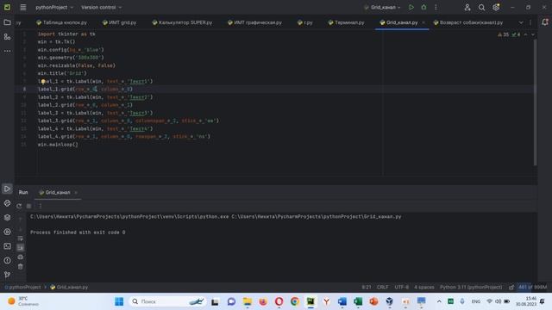Stop the running process in the Run panel
Image resolution: width=552 pixels, height=310 pixels.
tap(28, 206)
